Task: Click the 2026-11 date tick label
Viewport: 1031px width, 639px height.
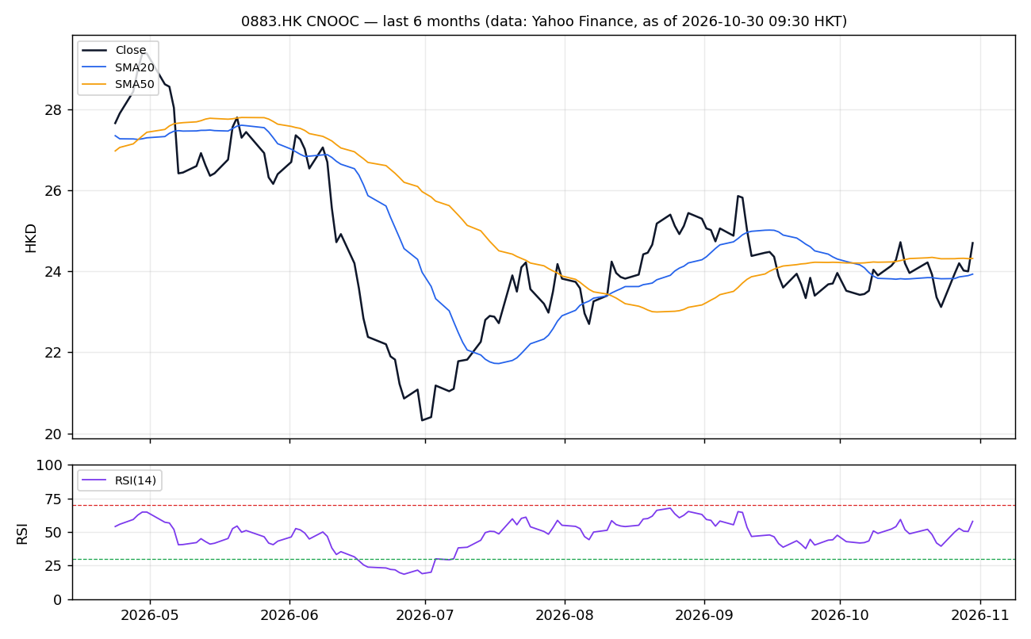Action: pyautogui.click(x=980, y=616)
